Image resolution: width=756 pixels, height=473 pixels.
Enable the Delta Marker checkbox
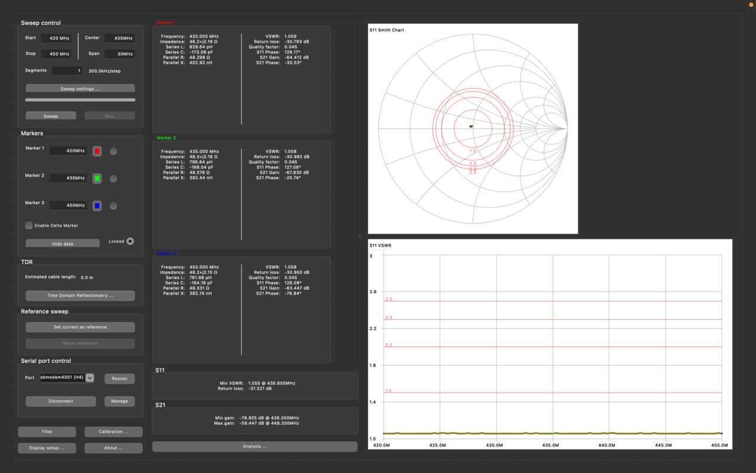point(28,225)
